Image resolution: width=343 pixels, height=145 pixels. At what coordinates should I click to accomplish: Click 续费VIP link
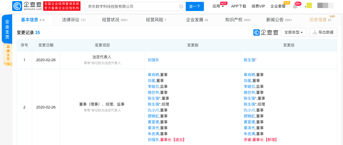258,6
